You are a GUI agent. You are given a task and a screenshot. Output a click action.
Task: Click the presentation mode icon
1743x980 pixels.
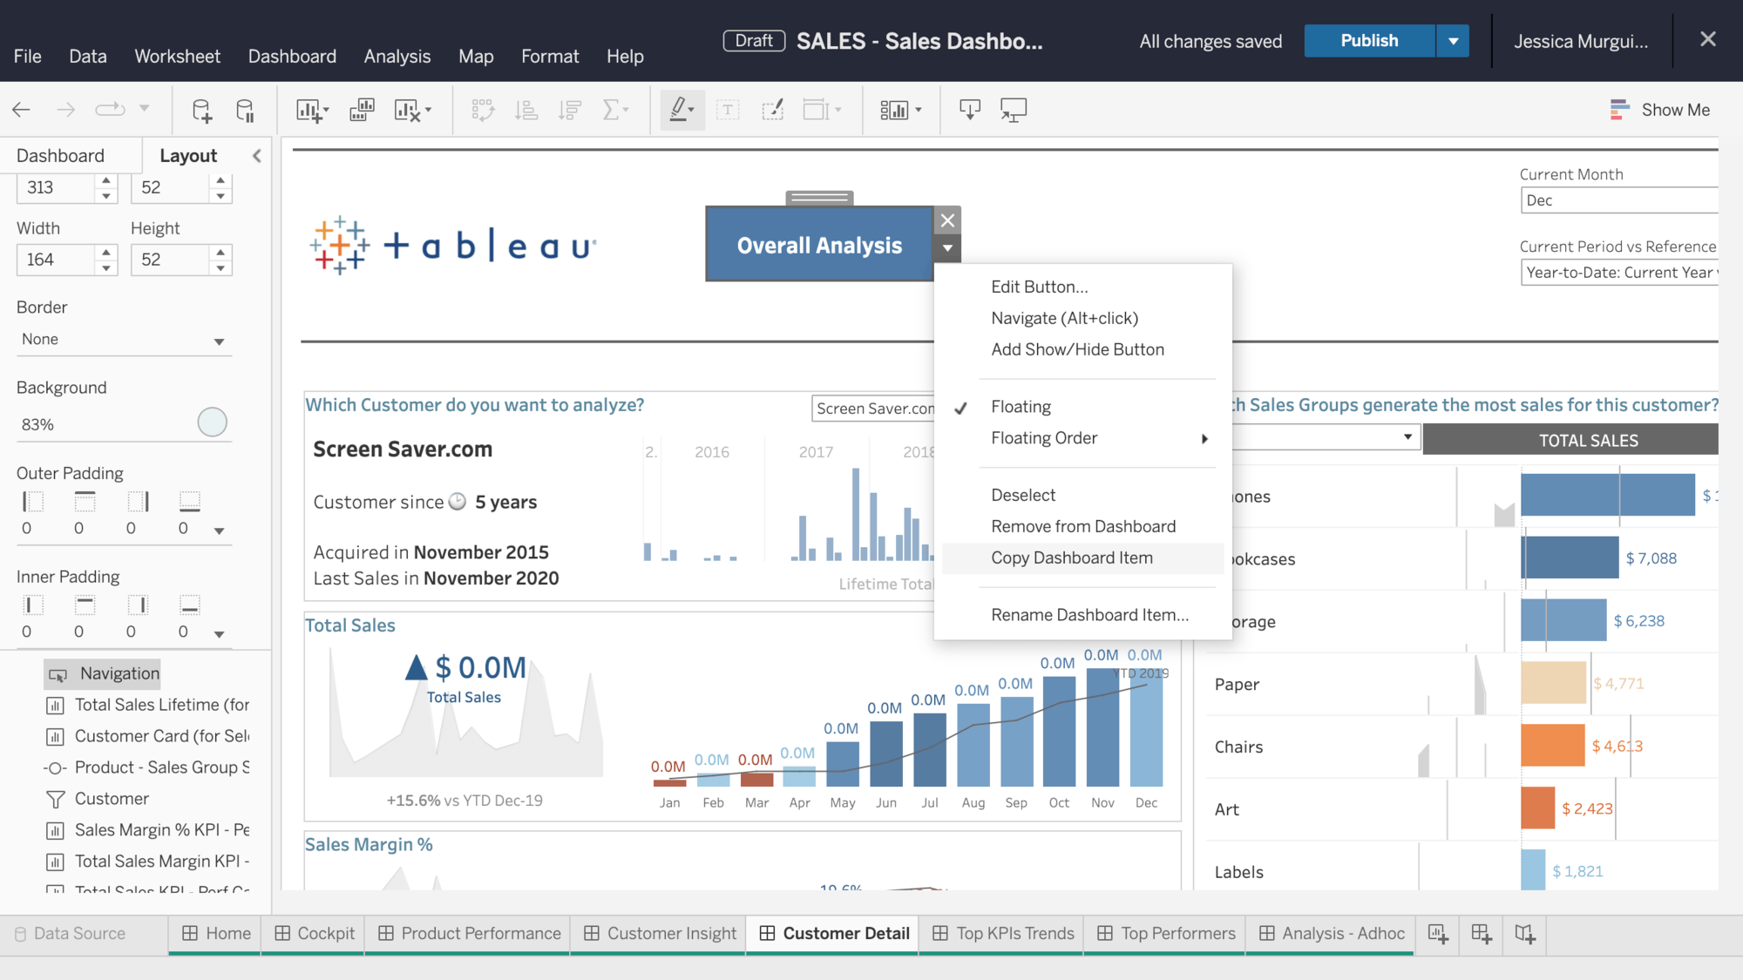(1014, 110)
